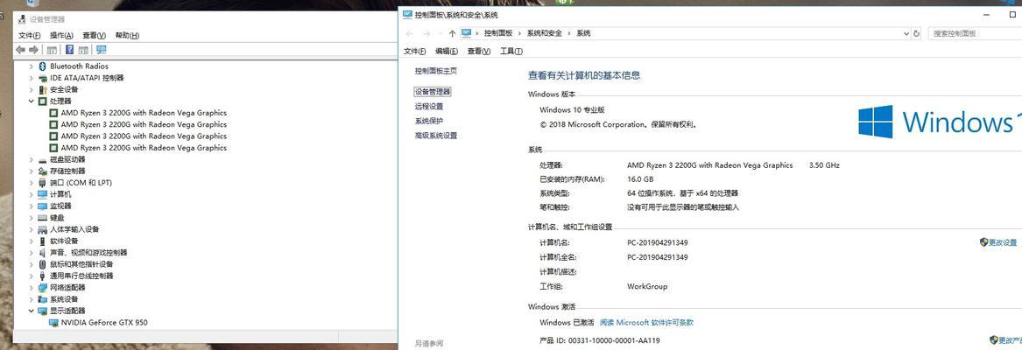Click 控制面板 breadcrumb in address bar
Viewport: 1022px width, 350px height.
(x=498, y=33)
